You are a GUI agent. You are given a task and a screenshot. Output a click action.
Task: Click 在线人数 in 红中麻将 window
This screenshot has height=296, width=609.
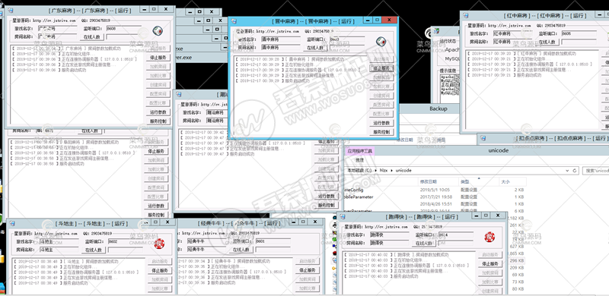click(547, 42)
